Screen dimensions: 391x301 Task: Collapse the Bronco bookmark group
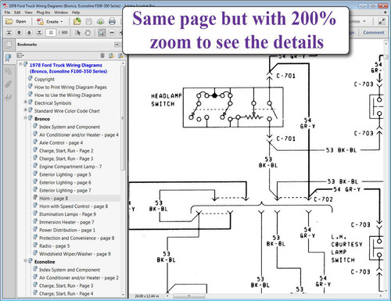coord(26,118)
